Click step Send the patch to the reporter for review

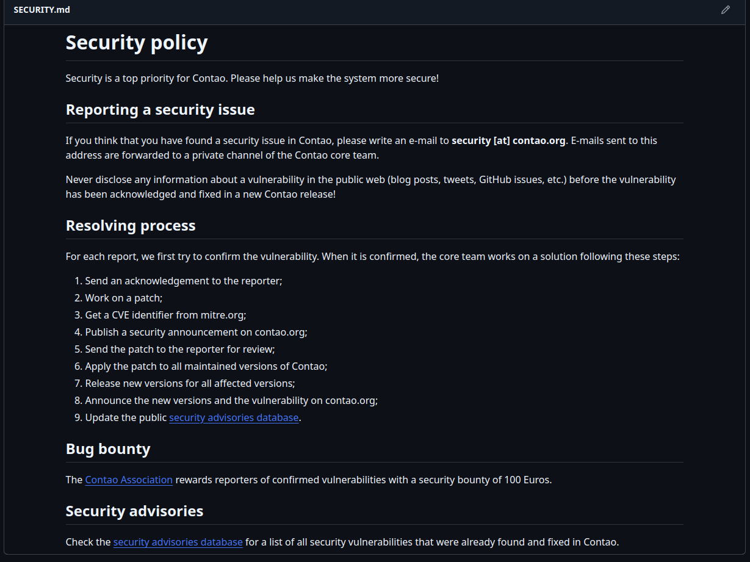[180, 349]
